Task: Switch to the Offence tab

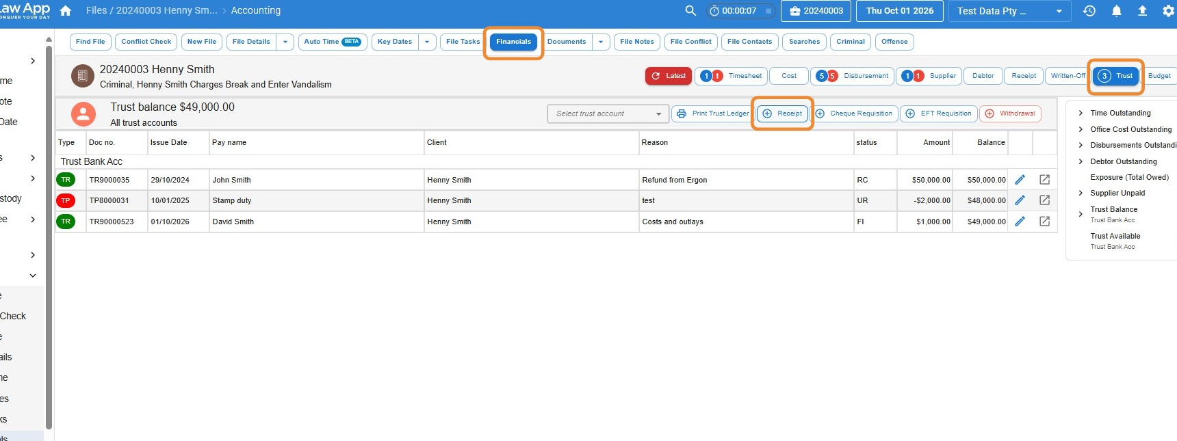Action: click(x=894, y=42)
